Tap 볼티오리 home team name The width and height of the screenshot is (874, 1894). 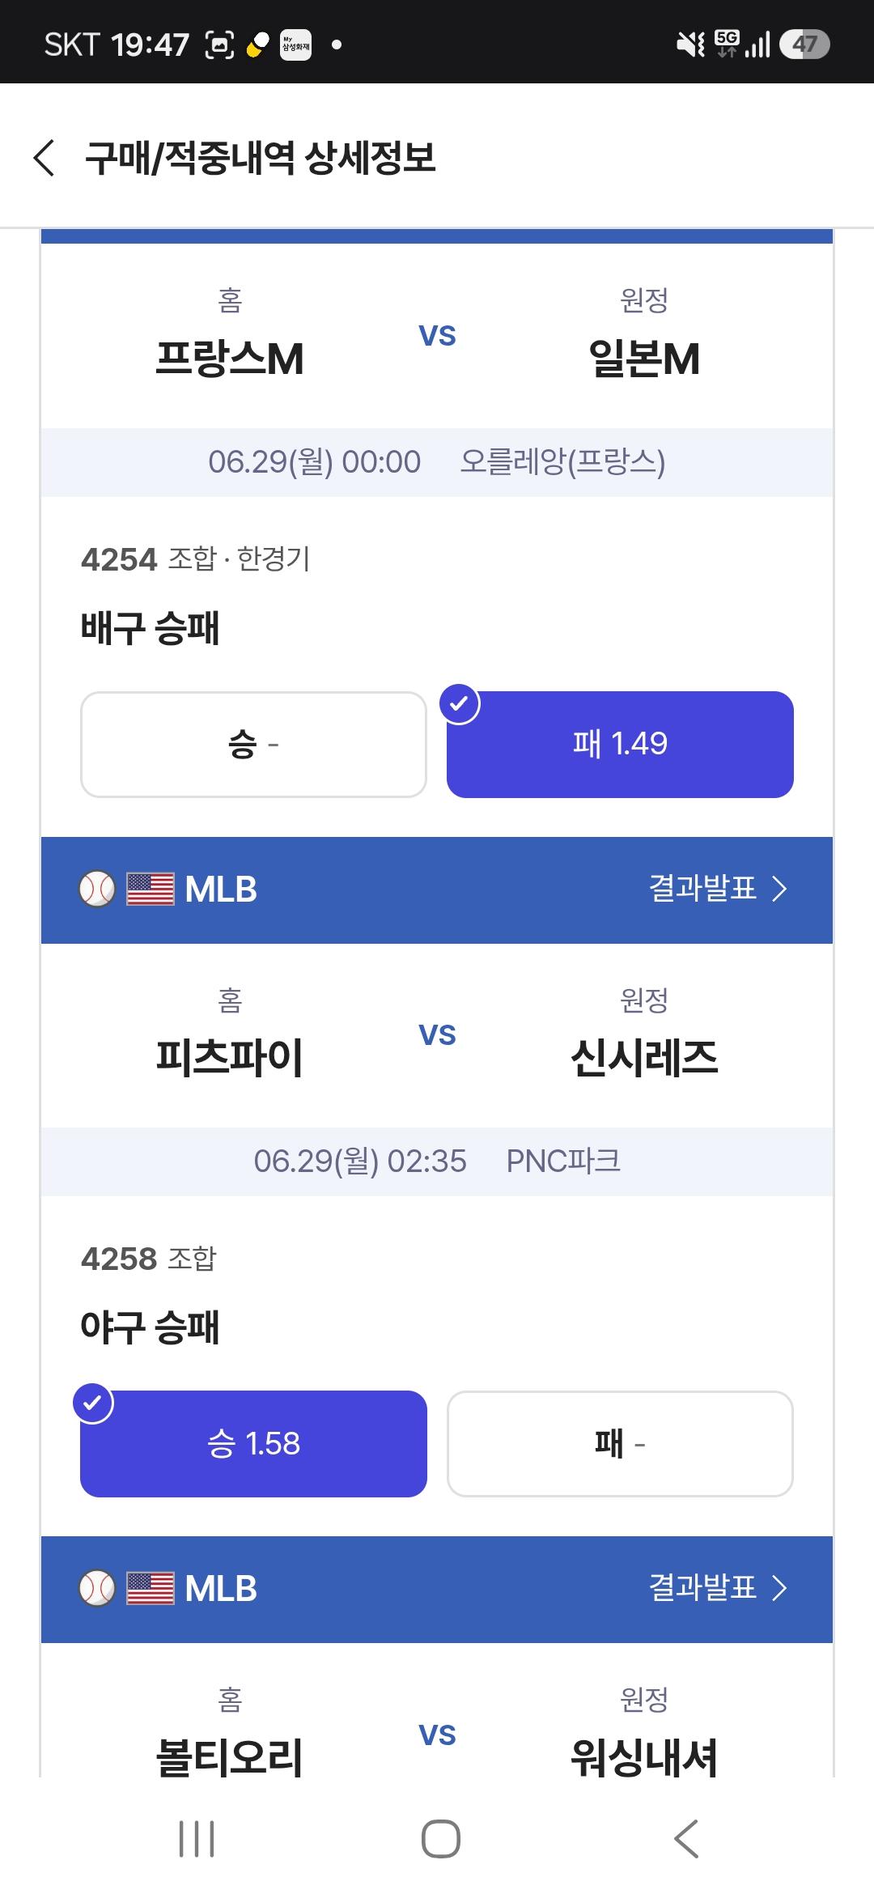pyautogui.click(x=230, y=1756)
